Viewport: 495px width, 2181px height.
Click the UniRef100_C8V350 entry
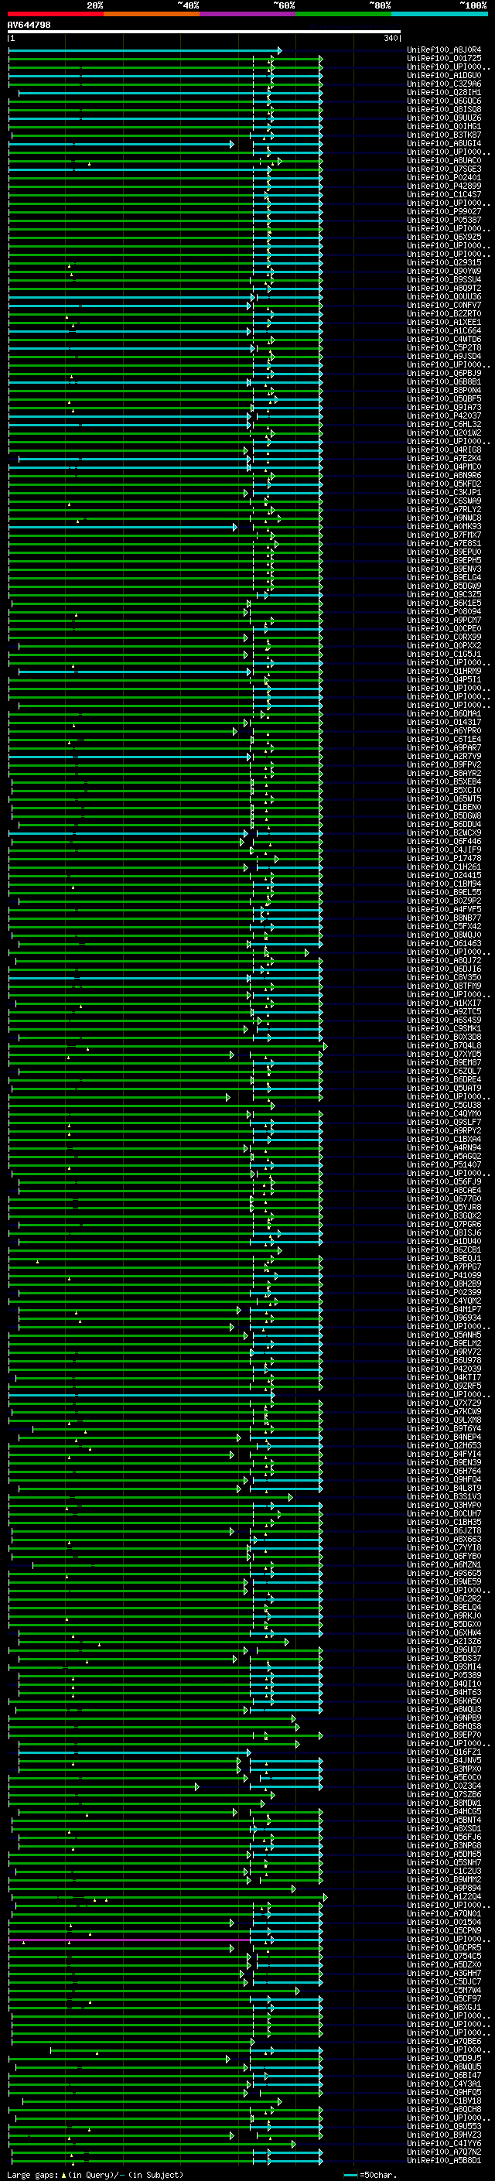[444, 977]
